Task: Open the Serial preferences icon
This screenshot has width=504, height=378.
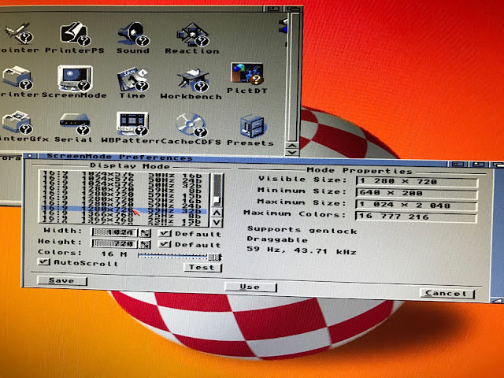Action: tap(75, 124)
